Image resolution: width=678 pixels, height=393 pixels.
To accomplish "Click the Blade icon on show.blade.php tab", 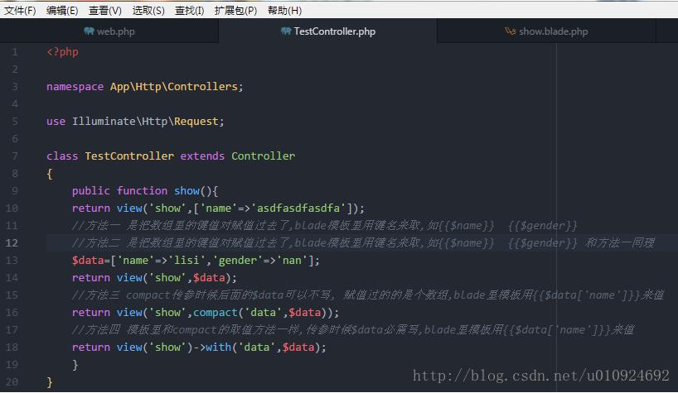I will click(511, 31).
